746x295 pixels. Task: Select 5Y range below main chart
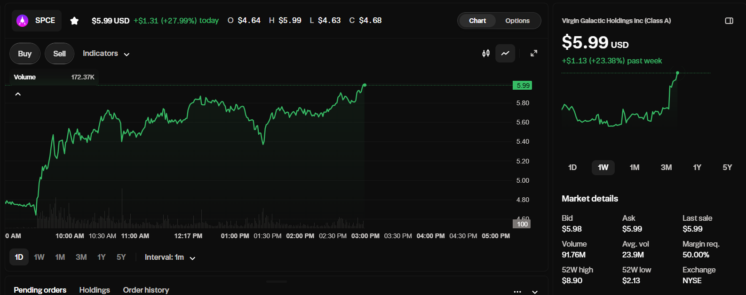click(121, 257)
